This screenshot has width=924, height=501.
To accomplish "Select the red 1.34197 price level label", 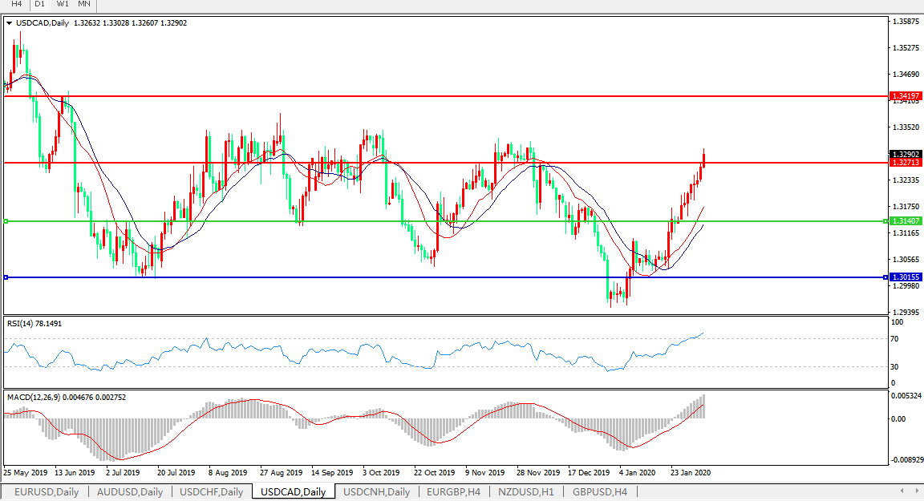I will tap(906, 95).
